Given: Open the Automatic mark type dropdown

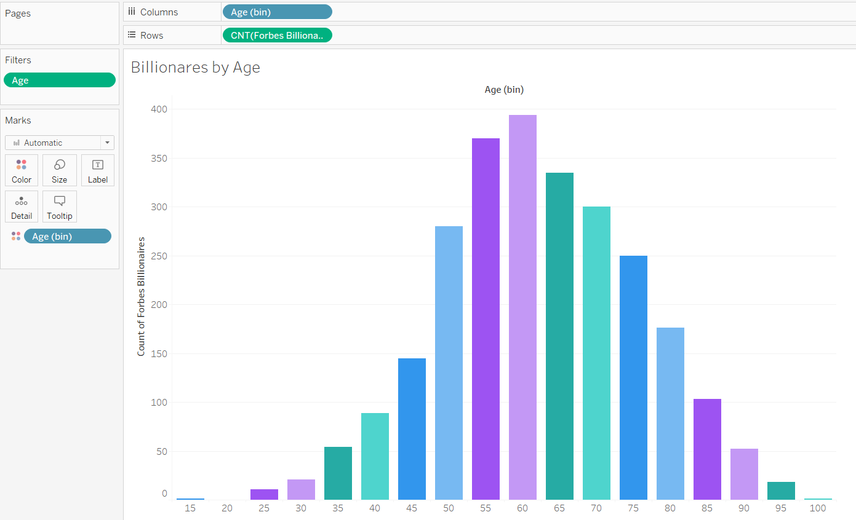Looking at the screenshot, I should (x=53, y=143).
